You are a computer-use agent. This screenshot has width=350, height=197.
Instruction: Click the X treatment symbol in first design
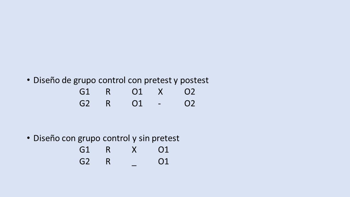[161, 92]
